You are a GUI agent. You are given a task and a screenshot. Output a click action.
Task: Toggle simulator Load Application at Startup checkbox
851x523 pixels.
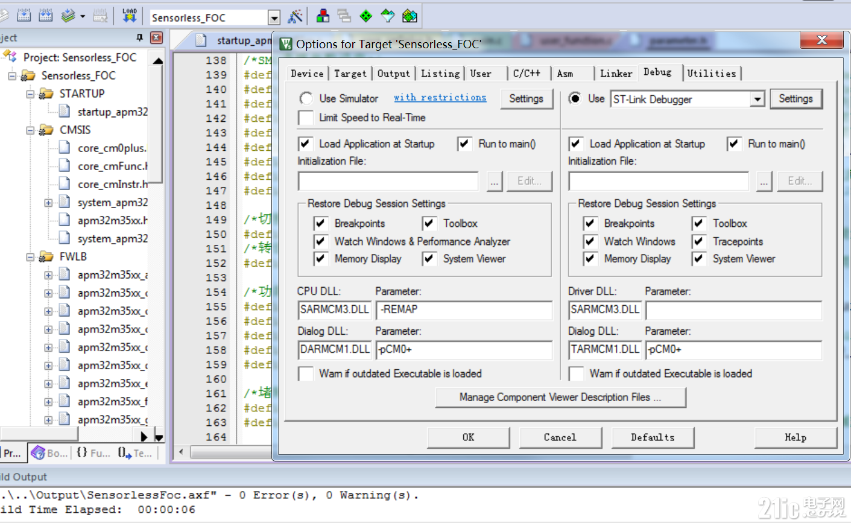(305, 144)
